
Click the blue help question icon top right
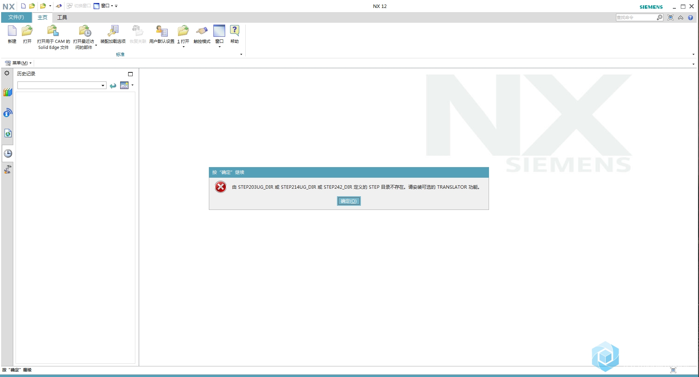point(691,17)
